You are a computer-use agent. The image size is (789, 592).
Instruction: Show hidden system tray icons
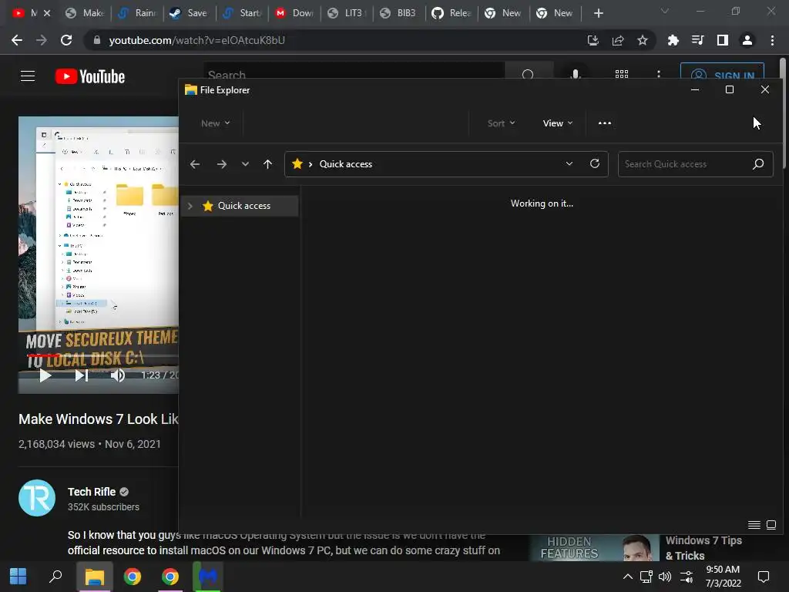pos(628,577)
